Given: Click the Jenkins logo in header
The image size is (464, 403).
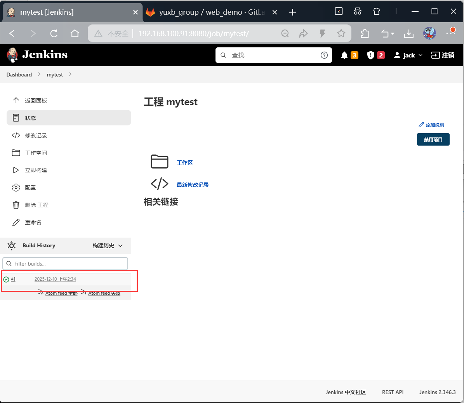Looking at the screenshot, I should click(x=37, y=55).
